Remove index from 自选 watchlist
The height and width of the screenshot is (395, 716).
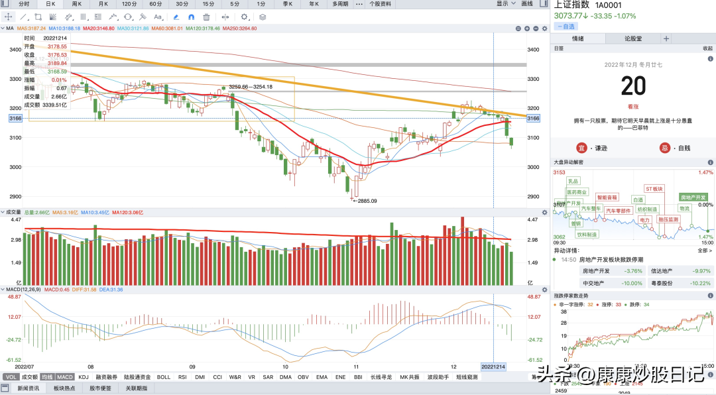566,27
